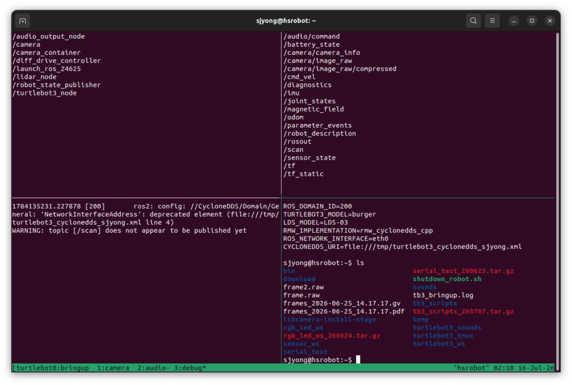Screen dimensions: 572x385
Task: Click the /odom topic
Action: point(293,117)
